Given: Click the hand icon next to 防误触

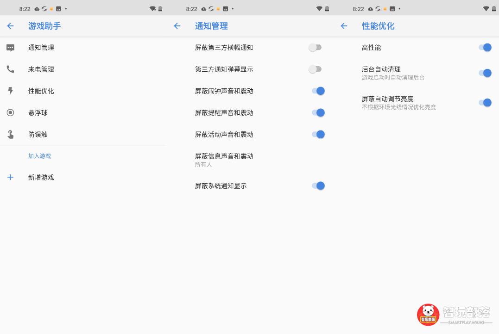Looking at the screenshot, I should [11, 134].
